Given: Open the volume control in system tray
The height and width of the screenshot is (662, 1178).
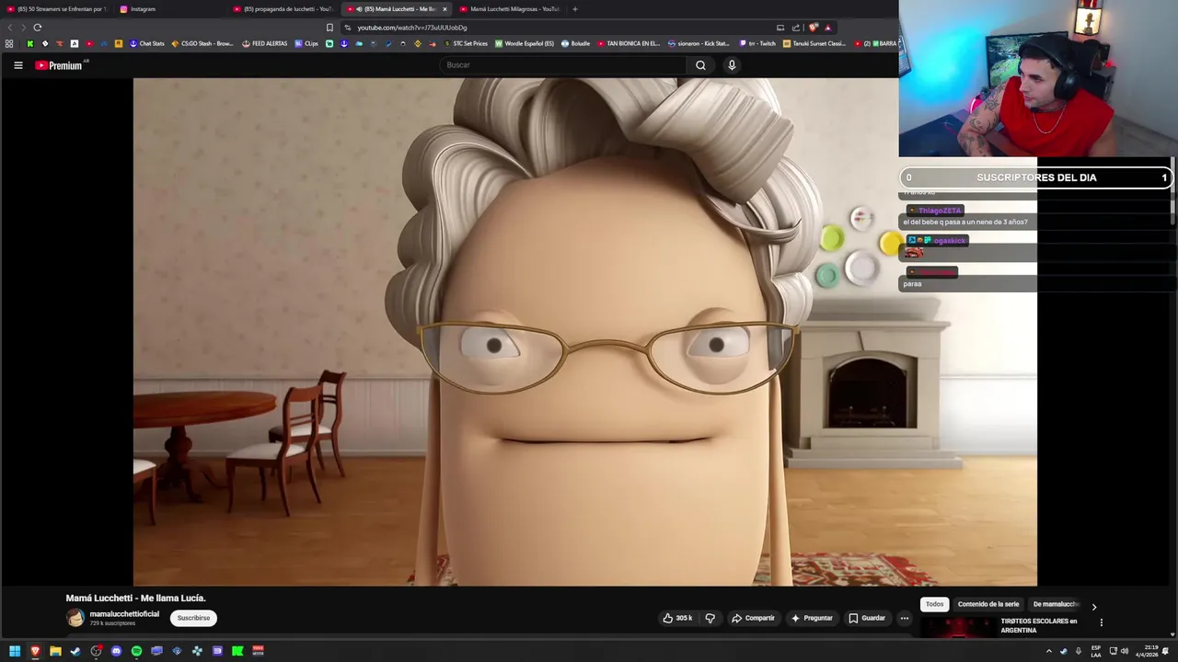Looking at the screenshot, I should click(x=1125, y=651).
